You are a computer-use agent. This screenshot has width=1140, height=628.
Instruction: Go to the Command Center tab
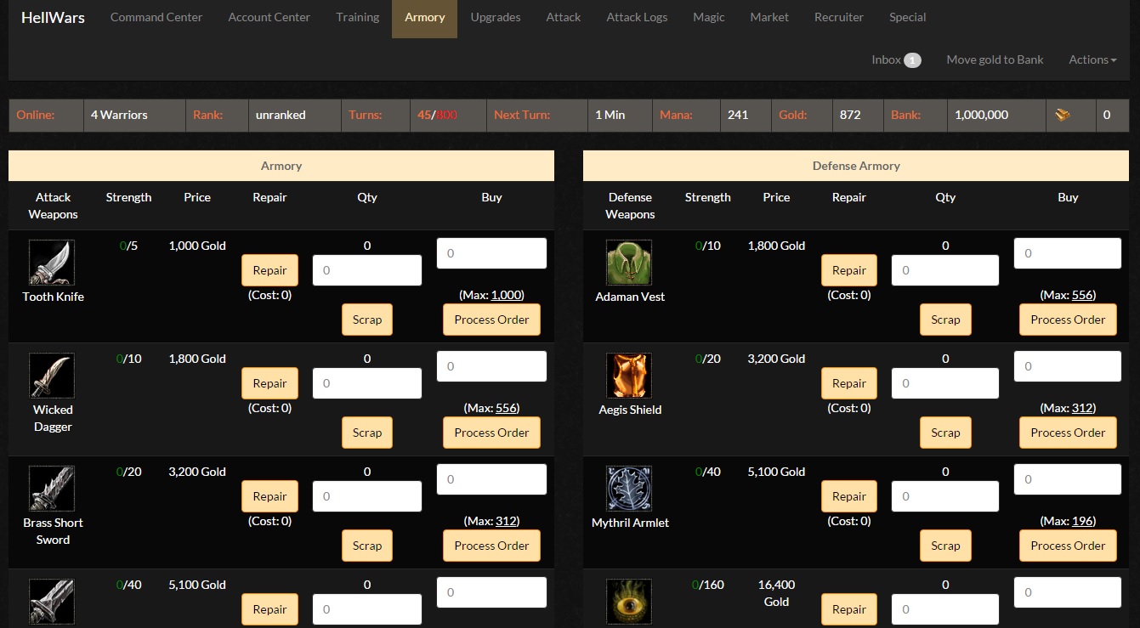pyautogui.click(x=156, y=17)
